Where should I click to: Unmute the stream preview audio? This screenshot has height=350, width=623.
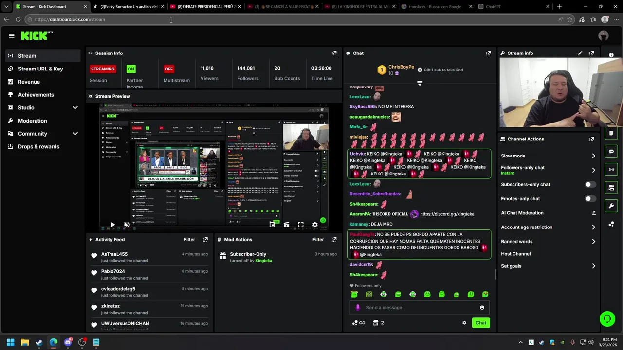point(127,225)
